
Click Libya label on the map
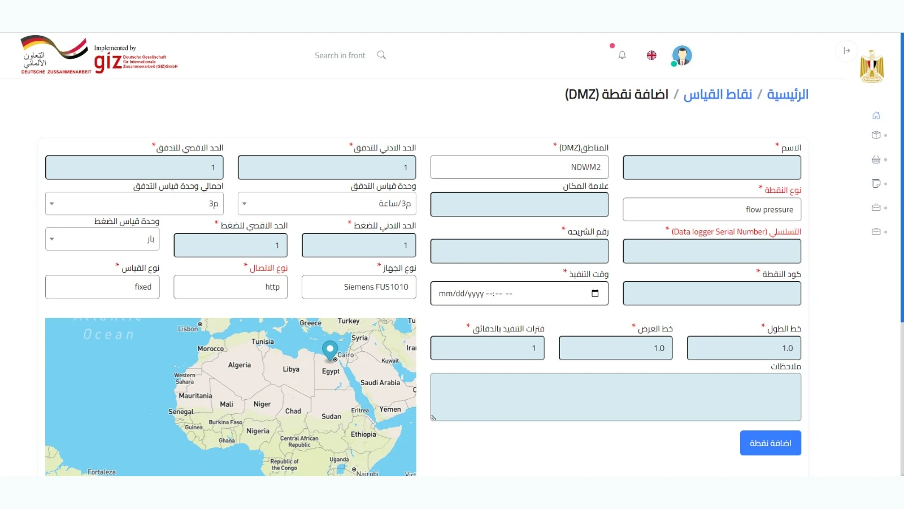291,369
